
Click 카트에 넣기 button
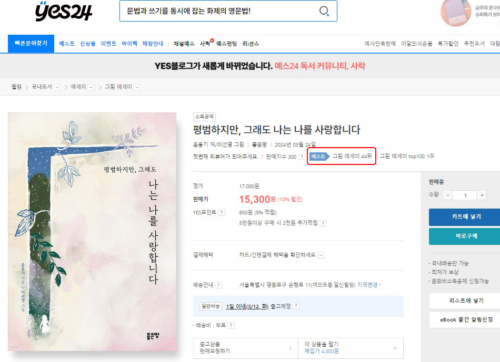coord(466,216)
